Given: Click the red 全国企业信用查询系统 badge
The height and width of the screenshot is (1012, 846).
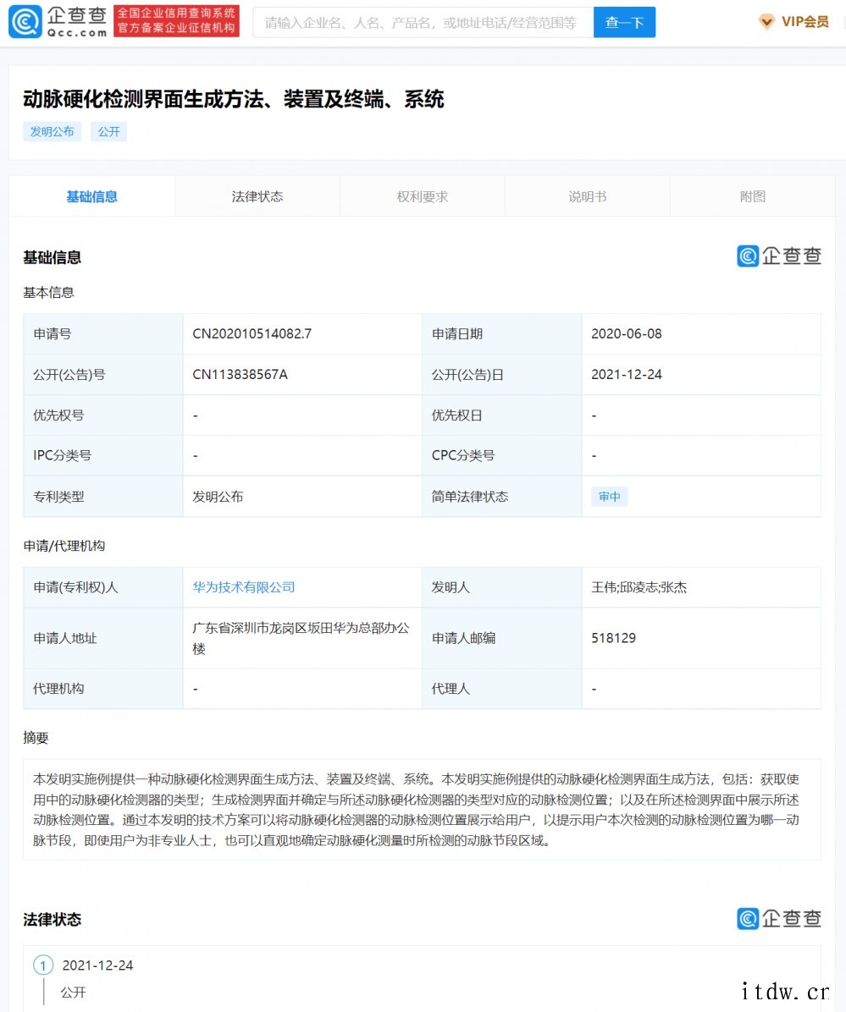Looking at the screenshot, I should [x=176, y=21].
